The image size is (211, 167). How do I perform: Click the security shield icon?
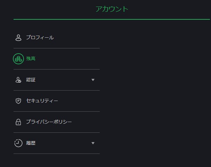[18, 101]
